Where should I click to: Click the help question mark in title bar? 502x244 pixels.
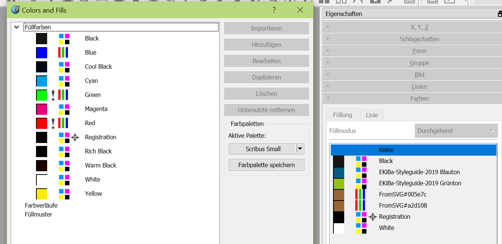pyautogui.click(x=274, y=10)
